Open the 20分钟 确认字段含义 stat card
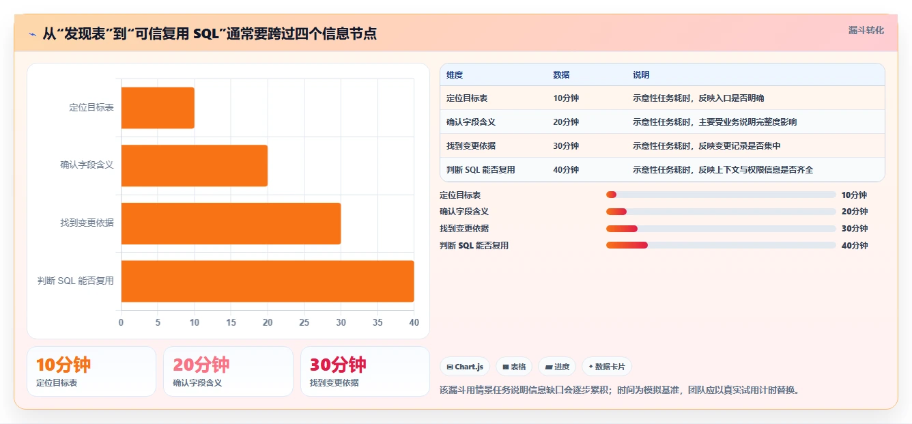 click(x=228, y=371)
